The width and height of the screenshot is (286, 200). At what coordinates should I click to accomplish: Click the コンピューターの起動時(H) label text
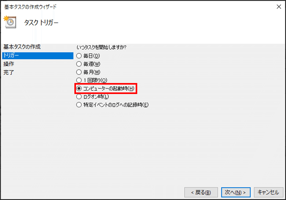(x=109, y=89)
